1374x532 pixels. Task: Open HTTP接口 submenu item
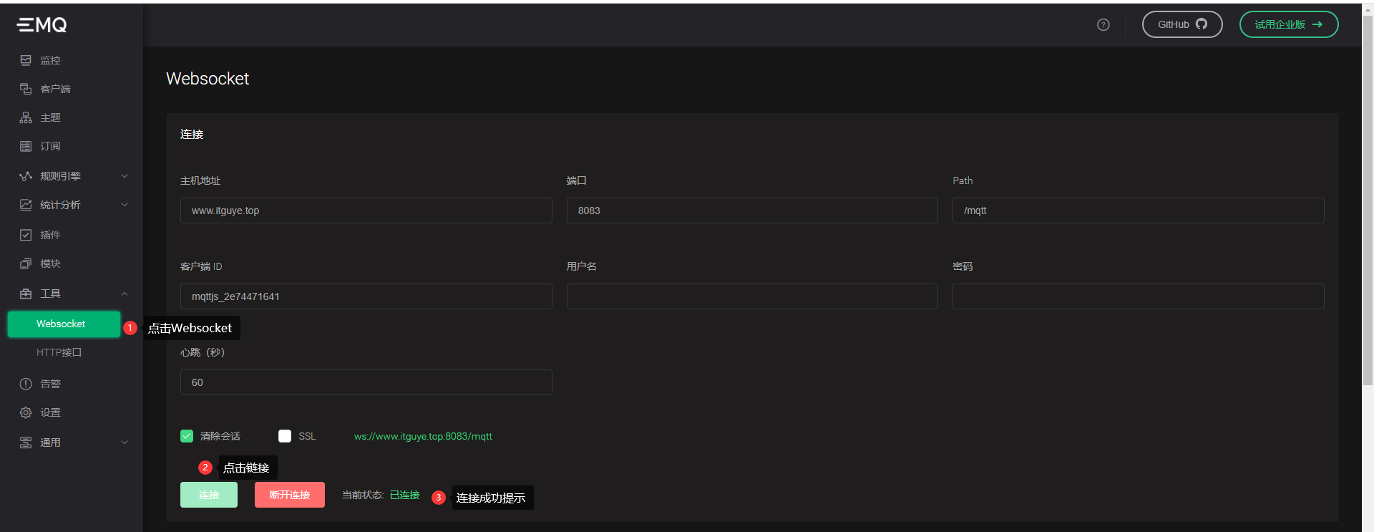point(59,352)
